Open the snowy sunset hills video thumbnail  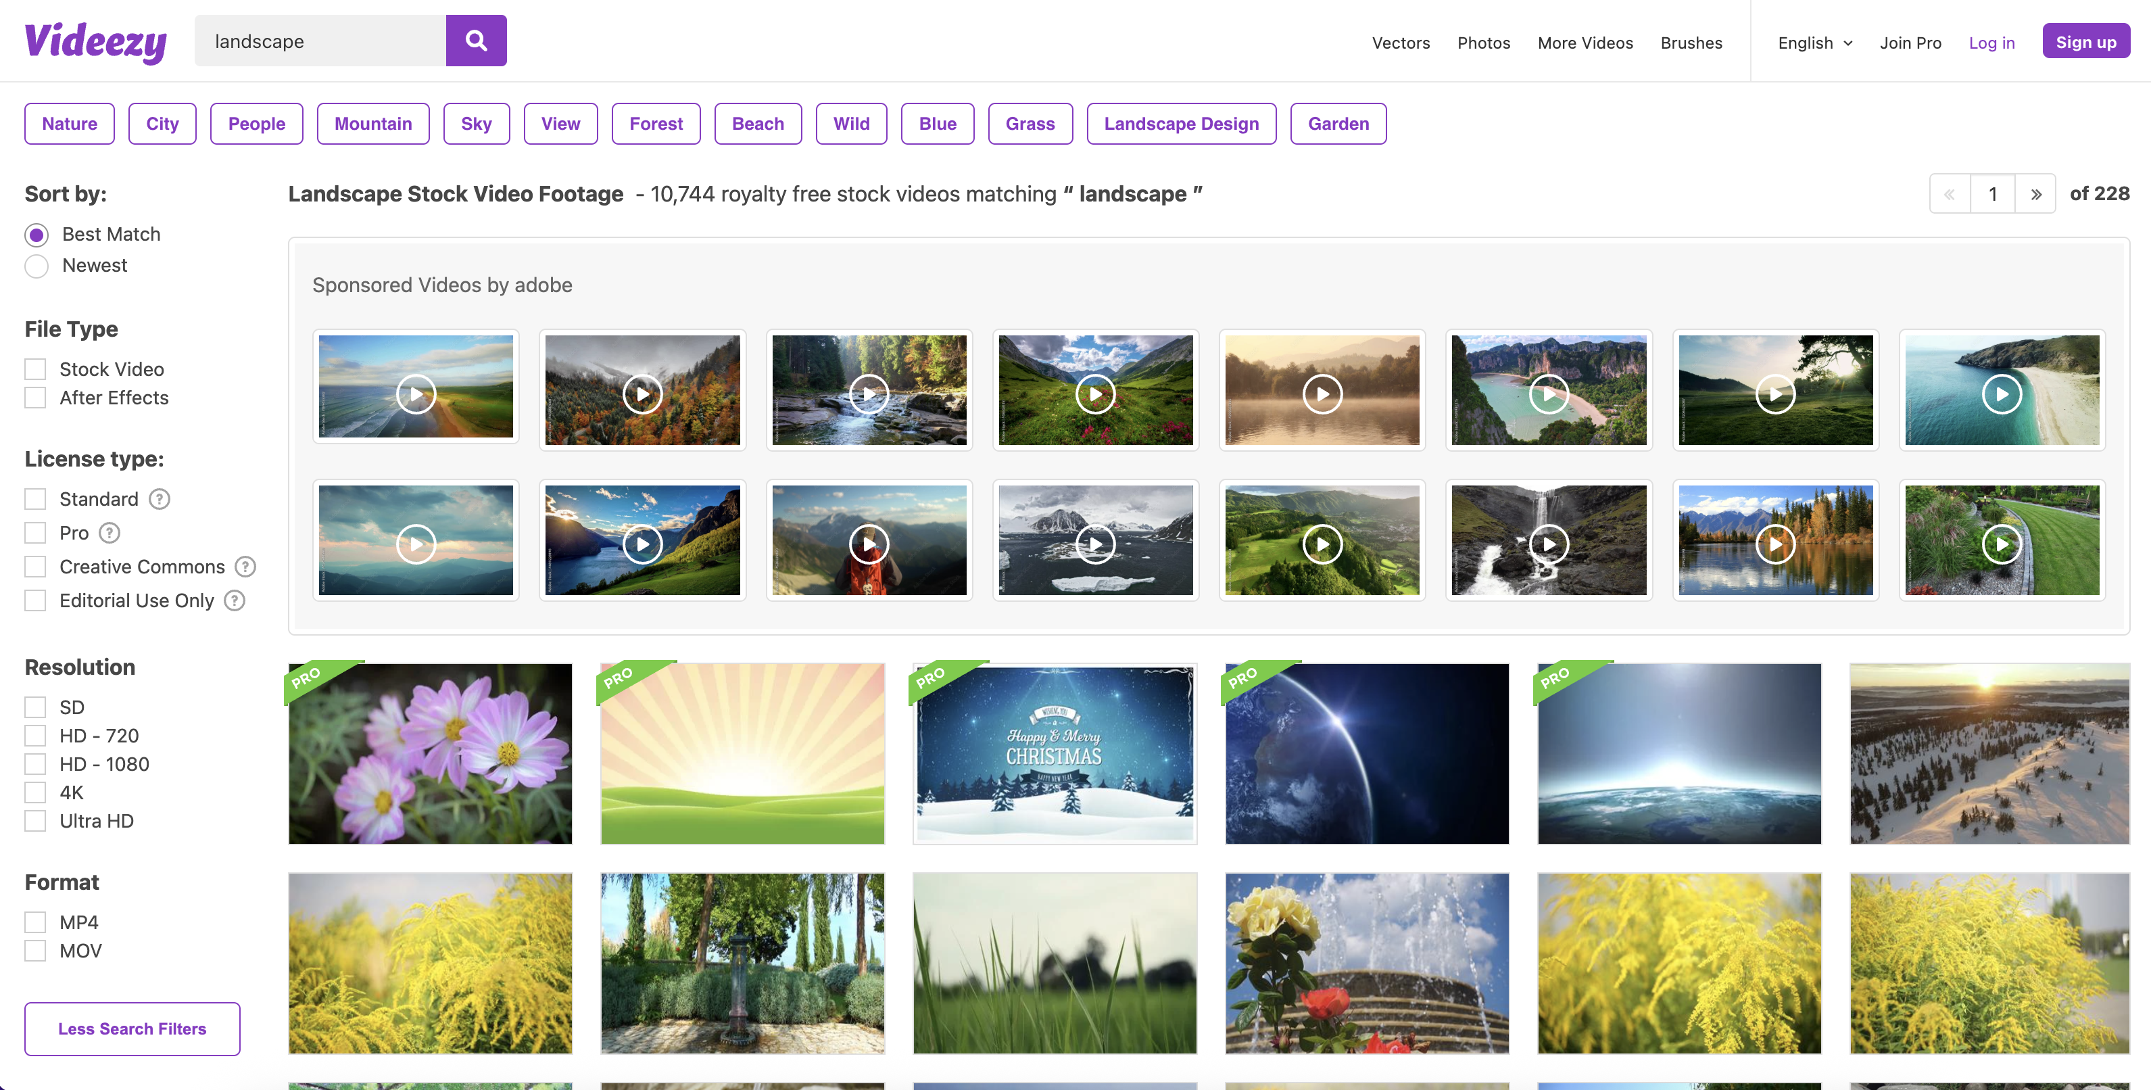point(1990,753)
